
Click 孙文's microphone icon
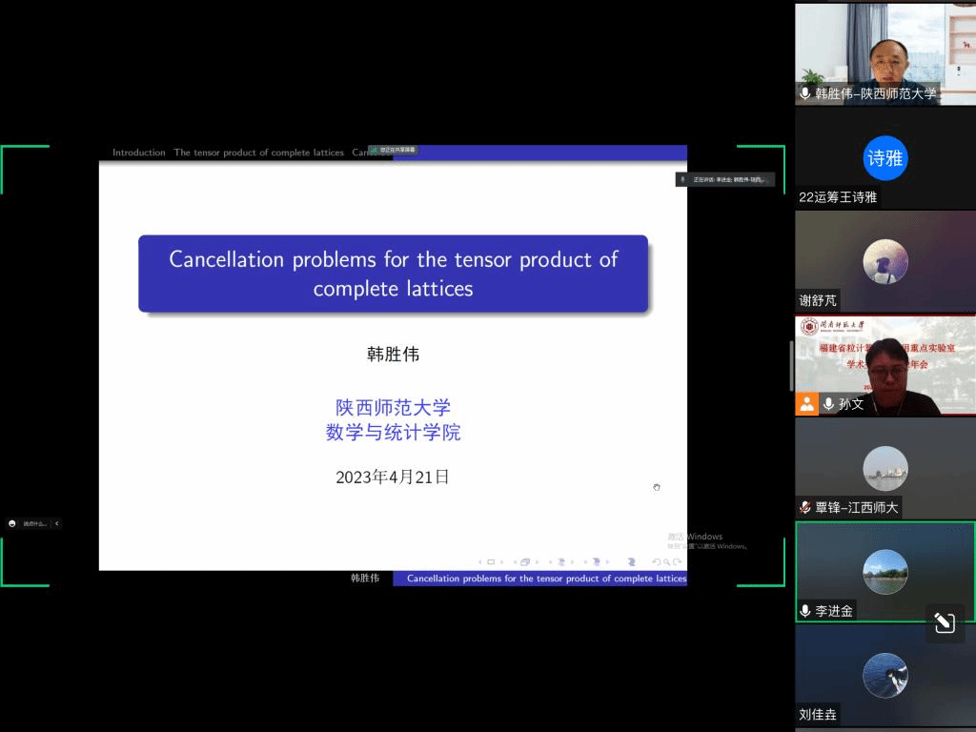coord(828,404)
